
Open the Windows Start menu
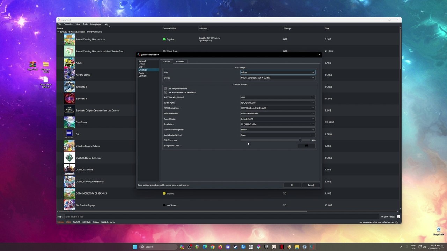click(x=135, y=247)
